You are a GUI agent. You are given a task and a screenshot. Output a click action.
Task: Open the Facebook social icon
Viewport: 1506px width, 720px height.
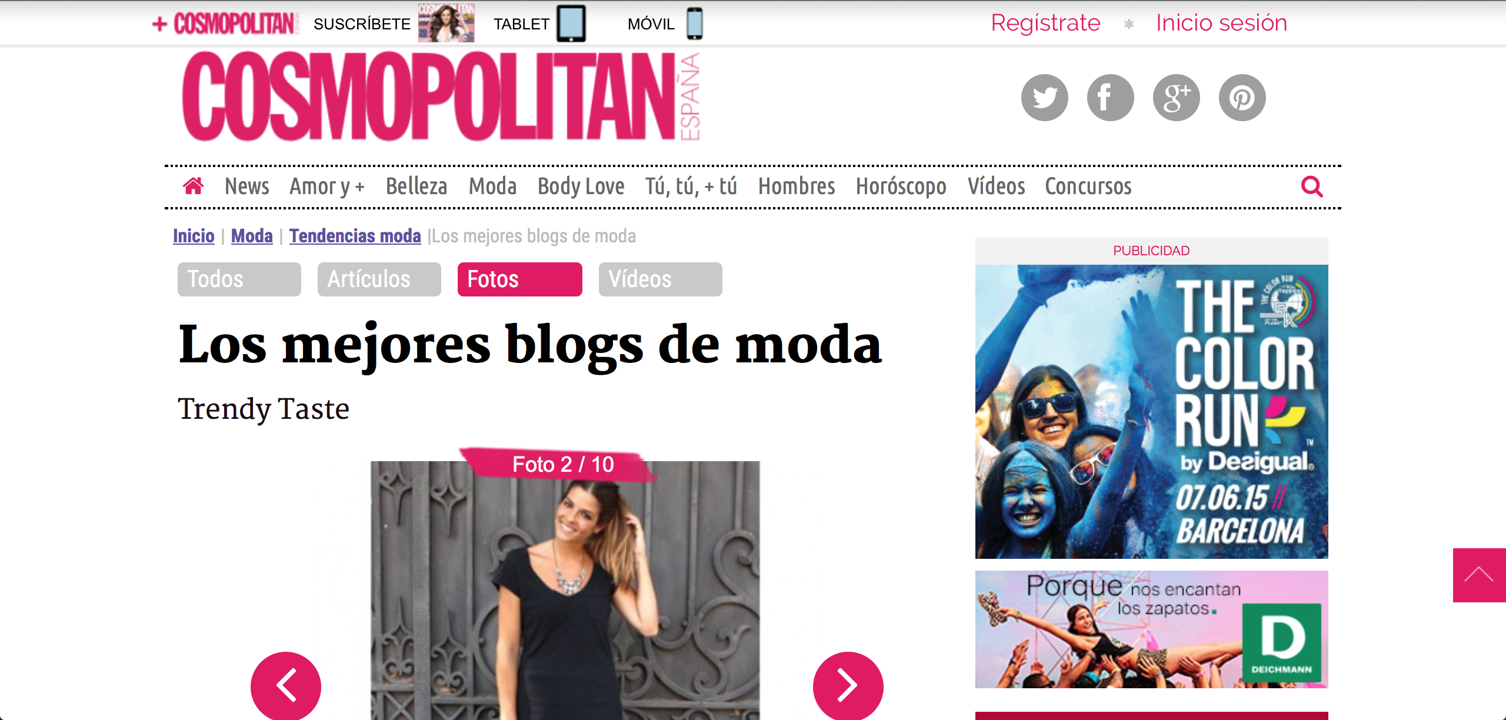(x=1110, y=98)
